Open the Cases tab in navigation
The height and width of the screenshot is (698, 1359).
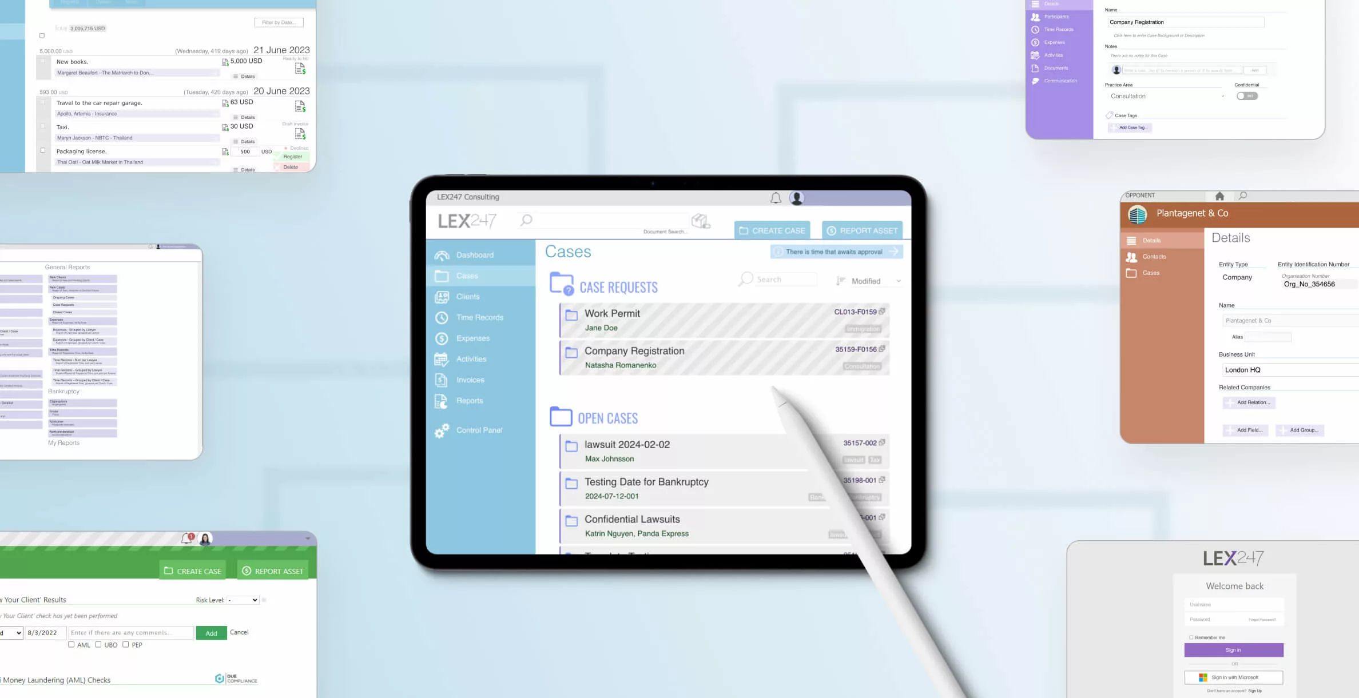(467, 275)
